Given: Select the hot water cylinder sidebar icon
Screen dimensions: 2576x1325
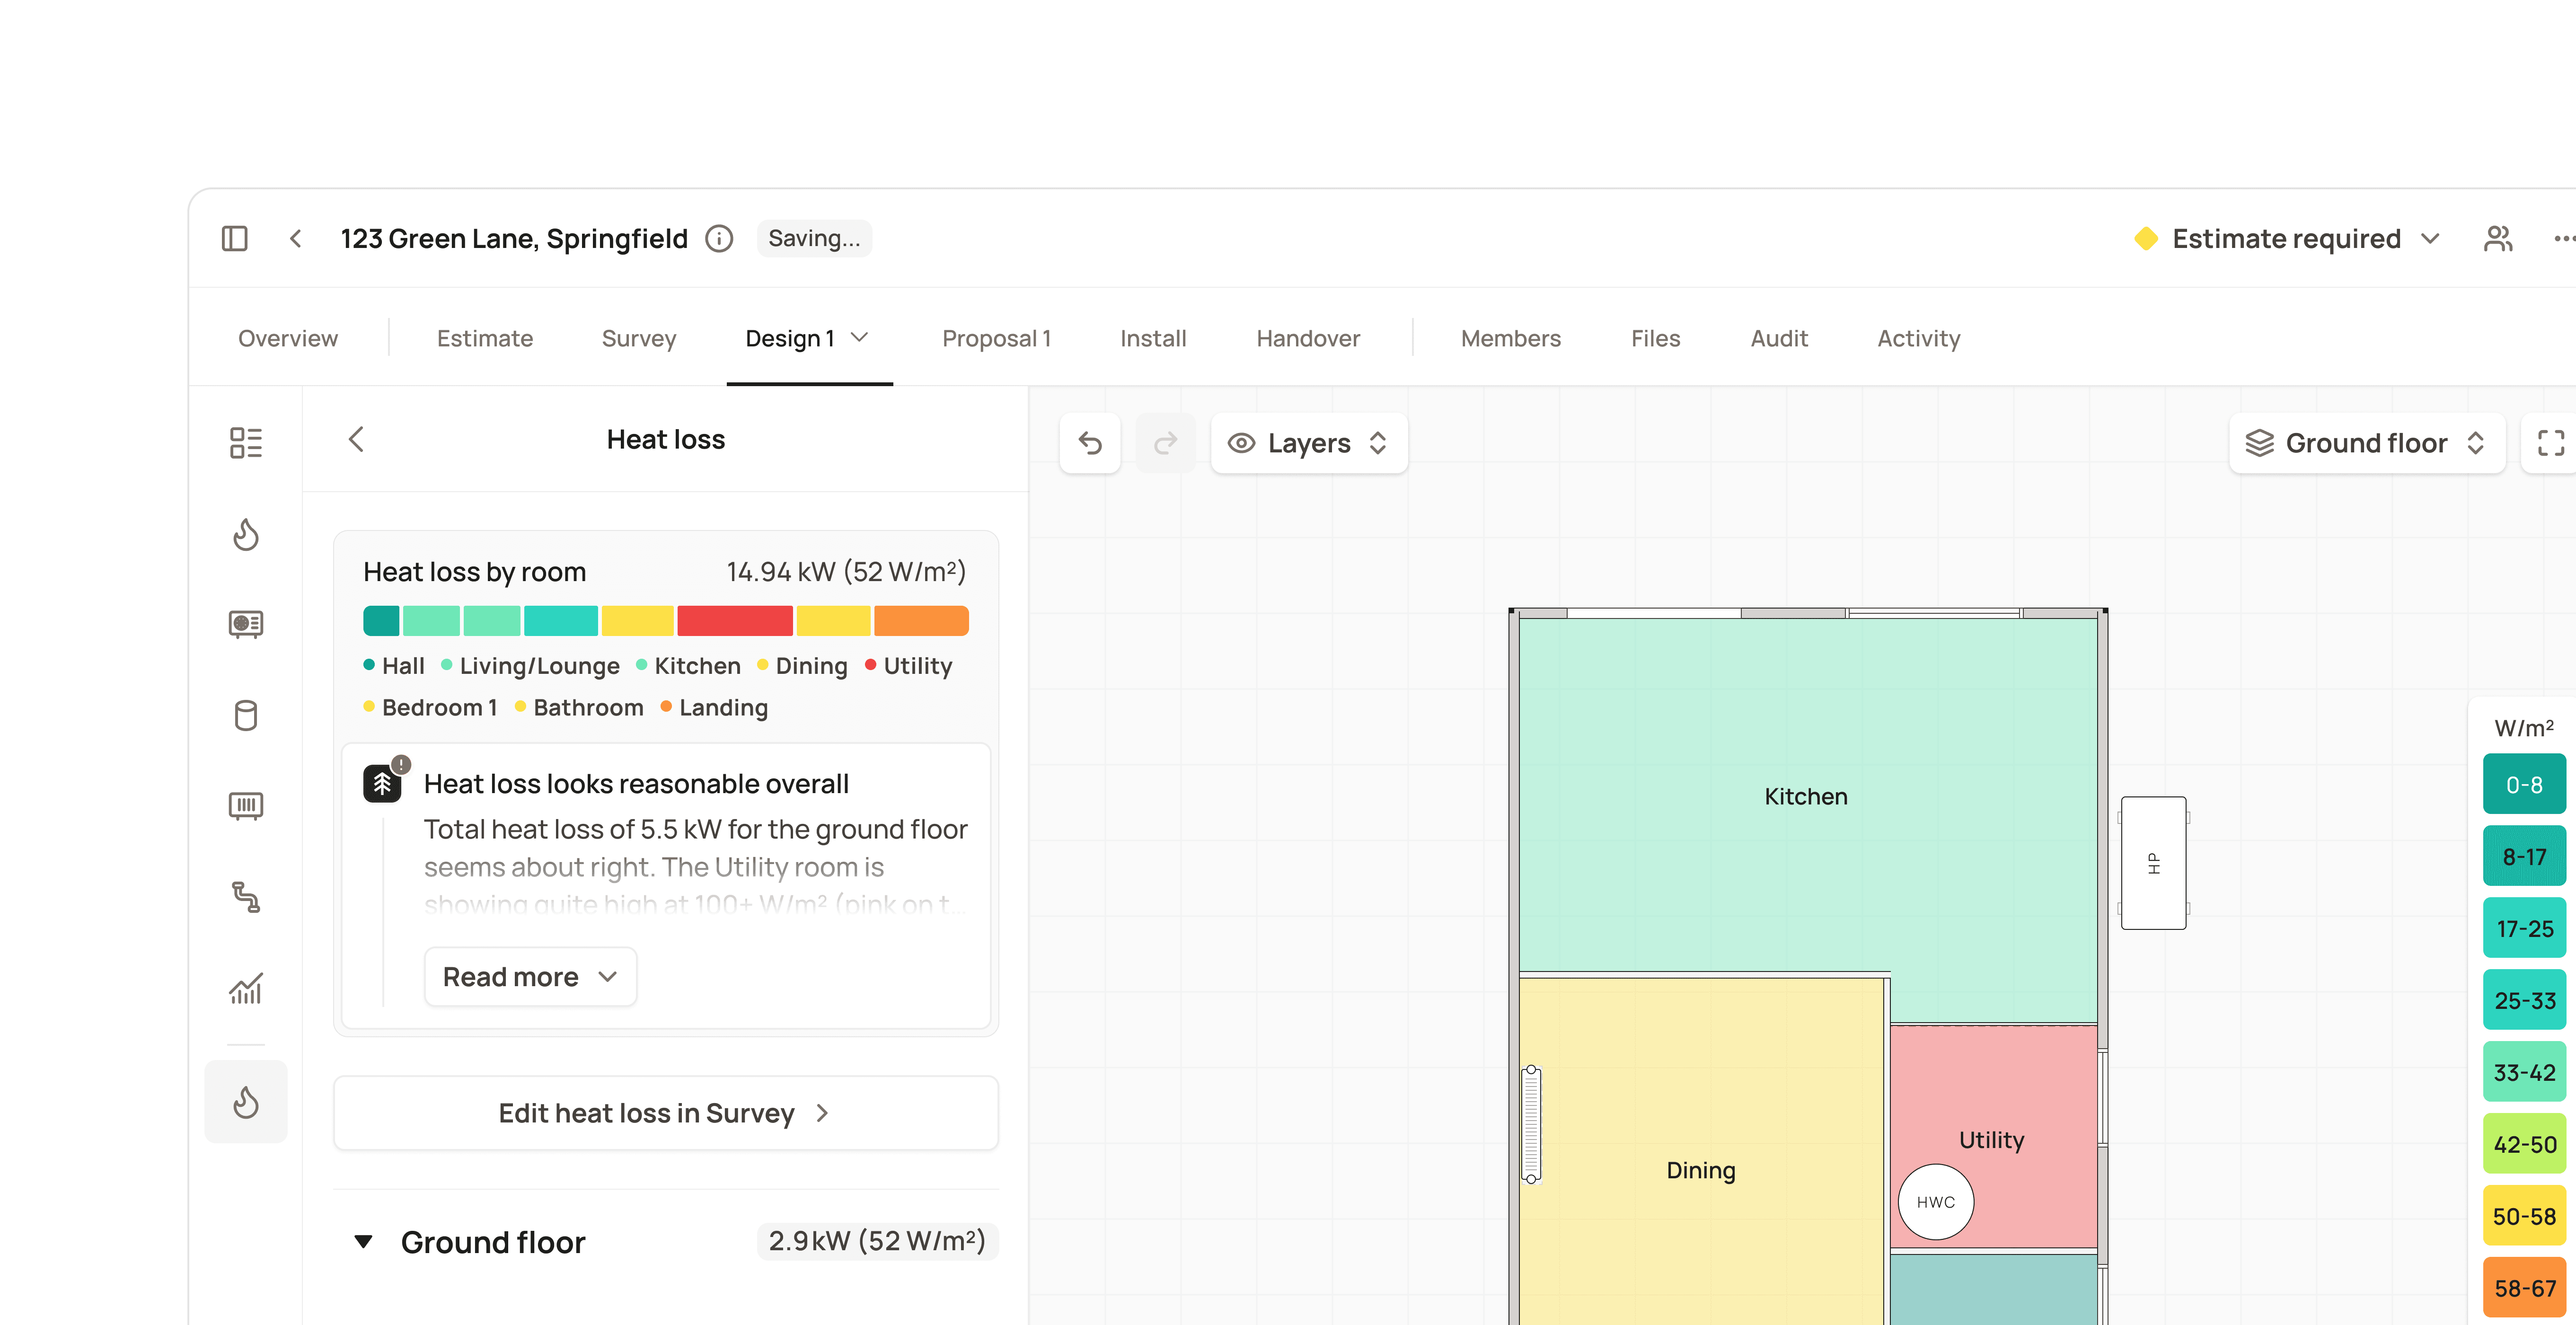Looking at the screenshot, I should pyautogui.click(x=246, y=715).
